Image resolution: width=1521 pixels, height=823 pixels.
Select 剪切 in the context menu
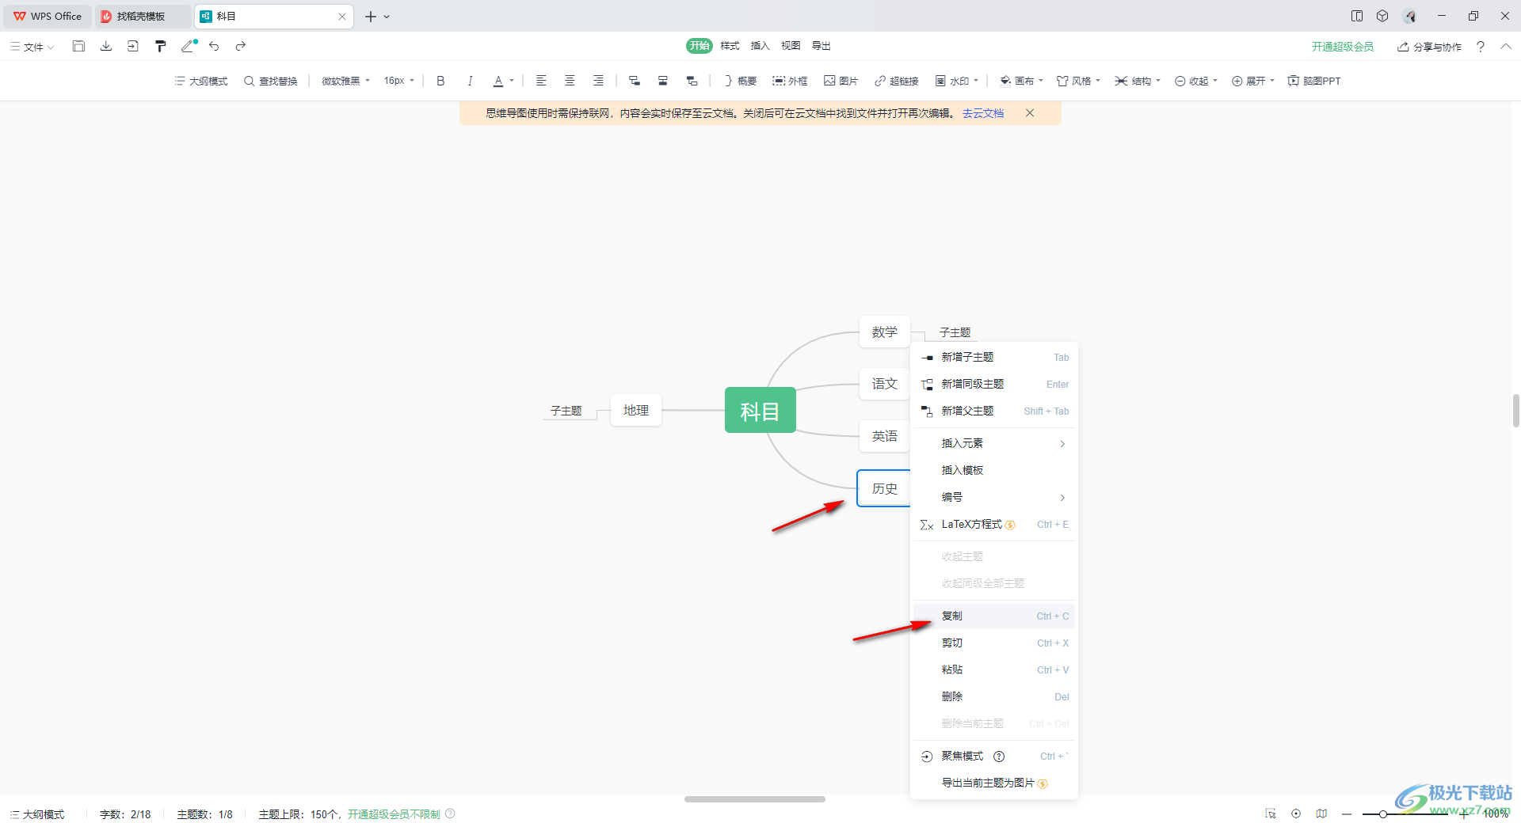click(x=994, y=643)
